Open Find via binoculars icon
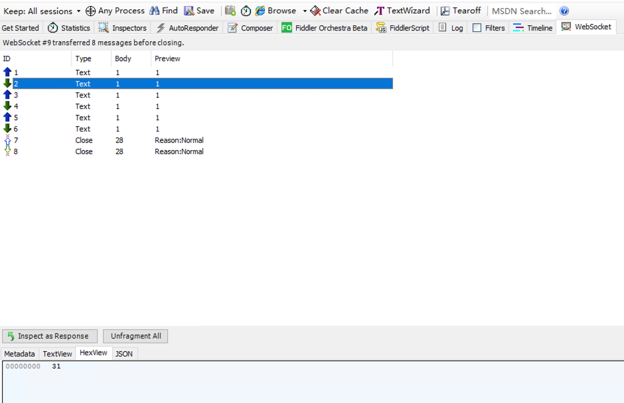 coord(155,11)
